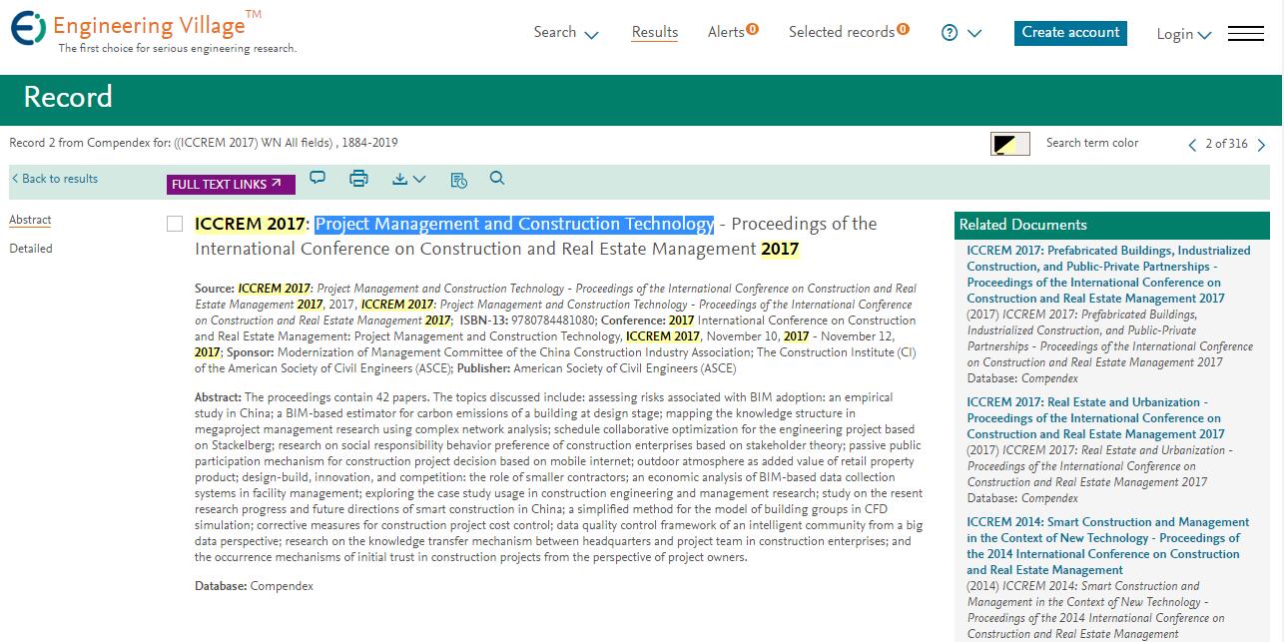Click the Alerts count badge

pyautogui.click(x=753, y=29)
